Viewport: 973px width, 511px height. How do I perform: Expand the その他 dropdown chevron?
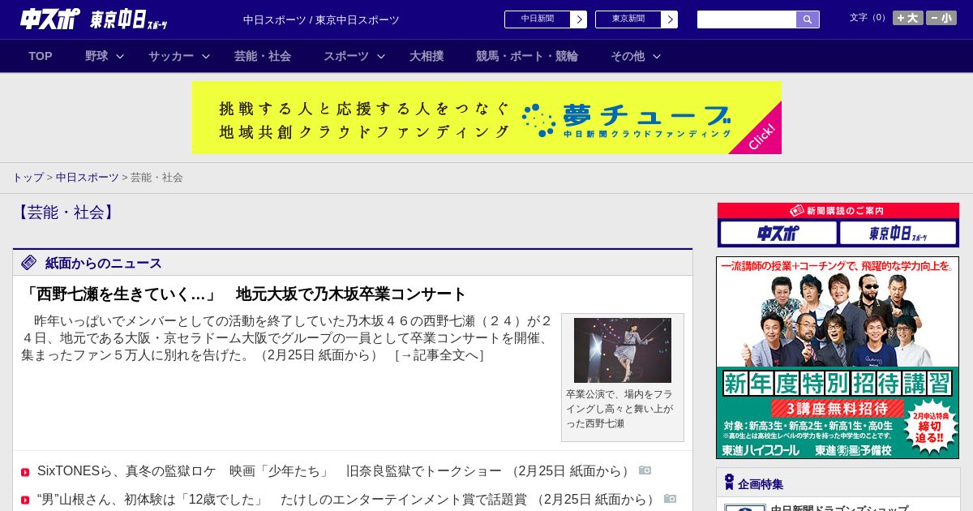(657, 56)
